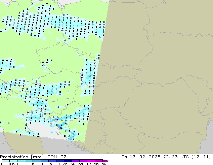The width and height of the screenshot is (213, 165).
Task: Click the above-50 arrow tip of the legend
Action: [x=106, y=161]
